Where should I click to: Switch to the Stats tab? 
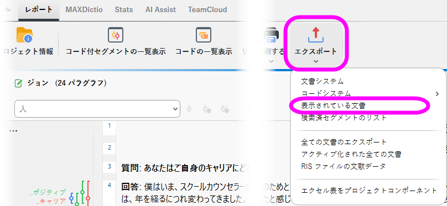pos(124,10)
